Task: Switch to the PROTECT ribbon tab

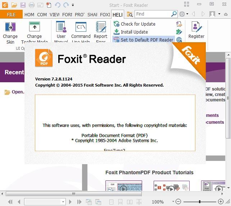Action: point(80,15)
